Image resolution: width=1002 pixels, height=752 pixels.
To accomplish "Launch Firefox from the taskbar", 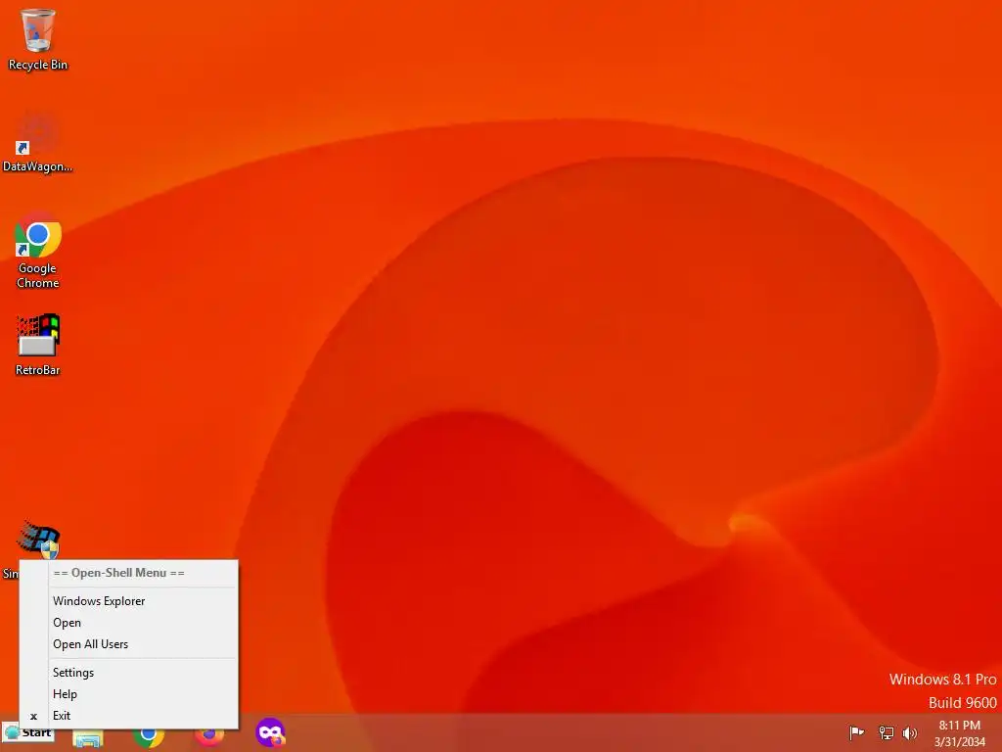I will tap(209, 736).
